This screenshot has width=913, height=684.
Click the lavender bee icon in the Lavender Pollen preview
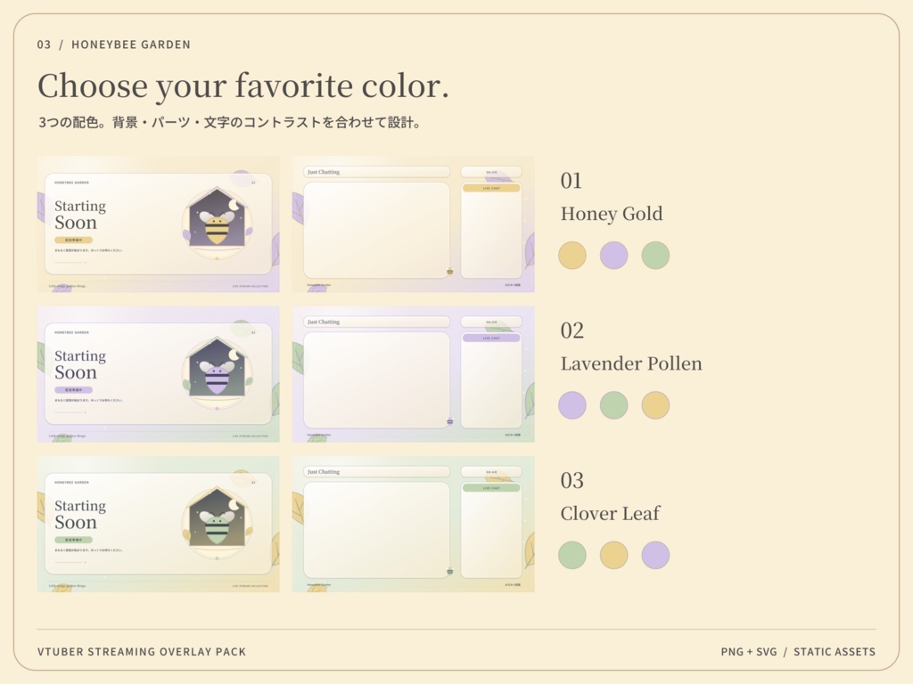(218, 377)
